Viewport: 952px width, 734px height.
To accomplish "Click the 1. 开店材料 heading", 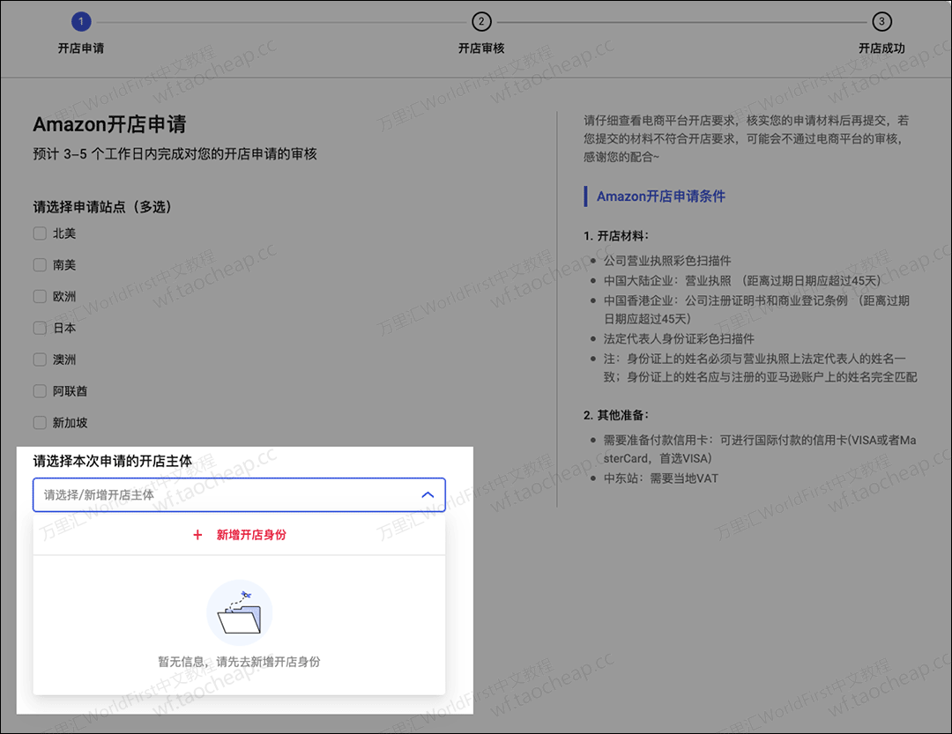I will 616,236.
